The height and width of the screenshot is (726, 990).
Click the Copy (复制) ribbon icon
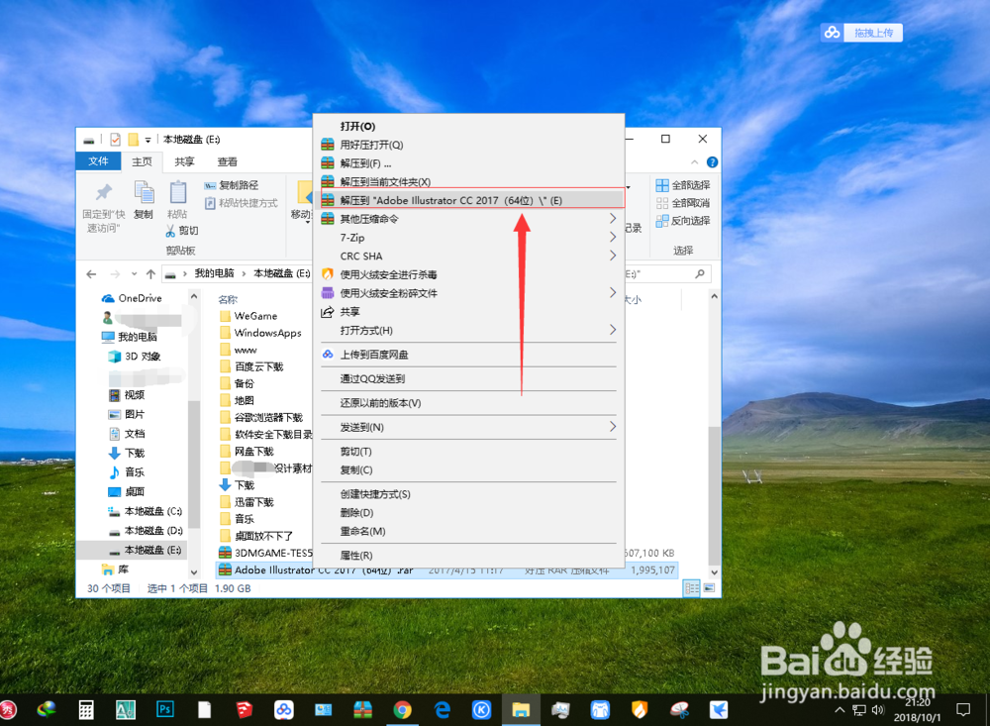pyautogui.click(x=144, y=199)
